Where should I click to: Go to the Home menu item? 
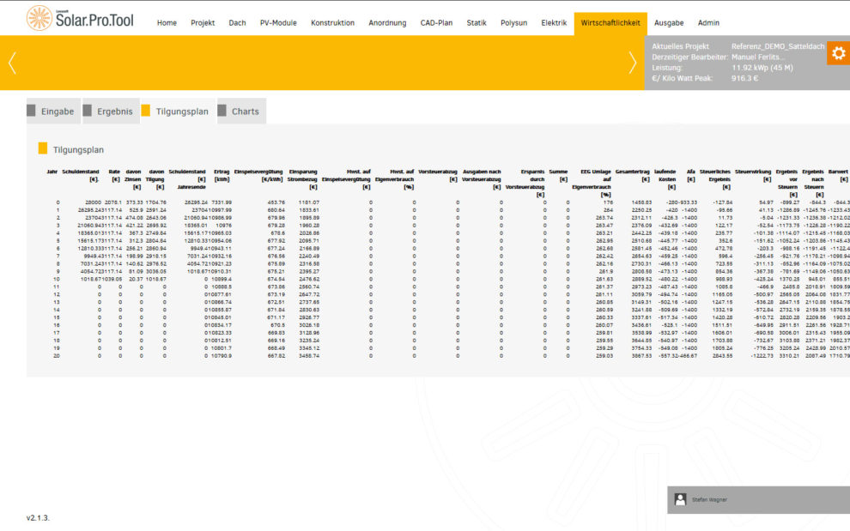coord(167,23)
